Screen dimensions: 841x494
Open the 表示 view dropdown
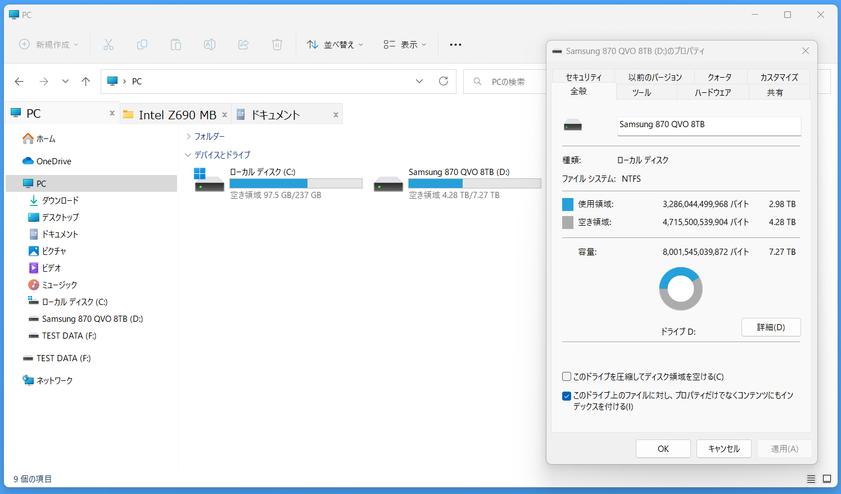(x=405, y=44)
